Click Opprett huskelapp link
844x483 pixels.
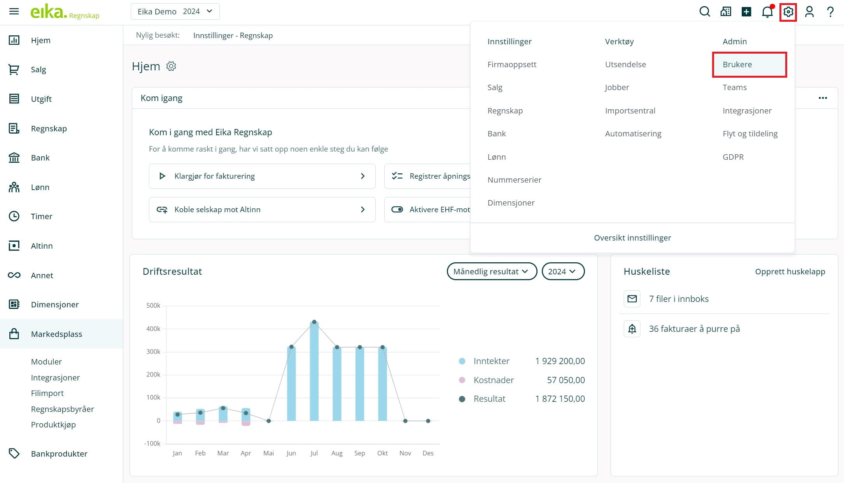click(x=790, y=272)
